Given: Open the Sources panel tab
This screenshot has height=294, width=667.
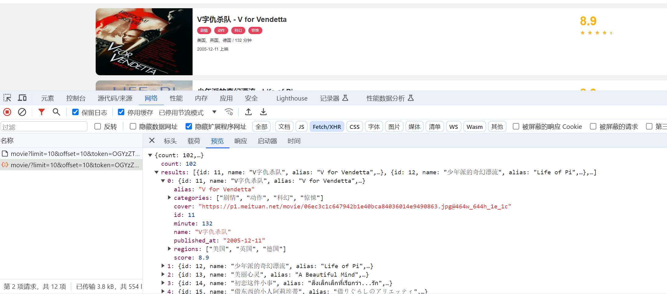Looking at the screenshot, I should coord(115,98).
